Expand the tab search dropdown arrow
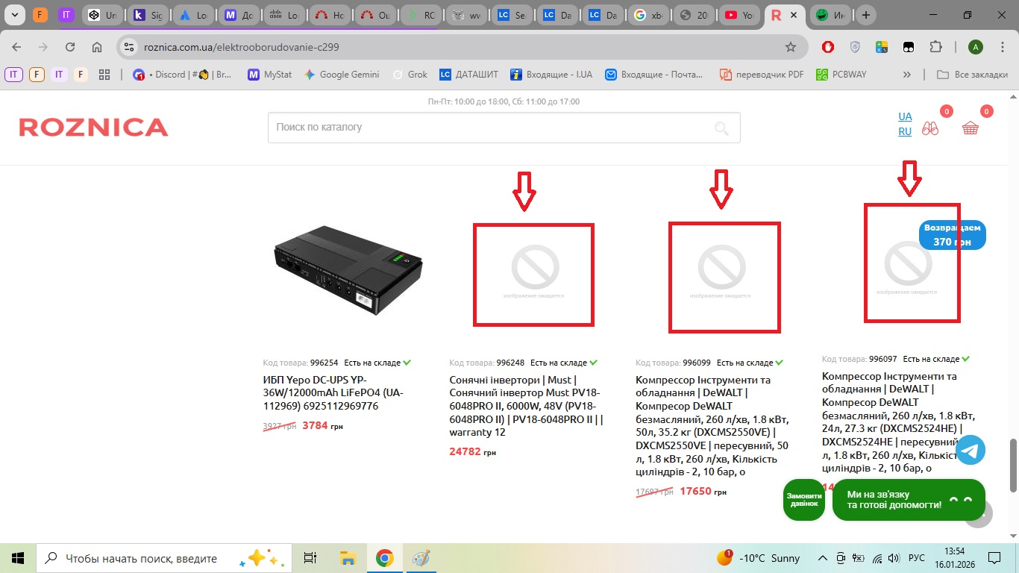 pyautogui.click(x=14, y=15)
